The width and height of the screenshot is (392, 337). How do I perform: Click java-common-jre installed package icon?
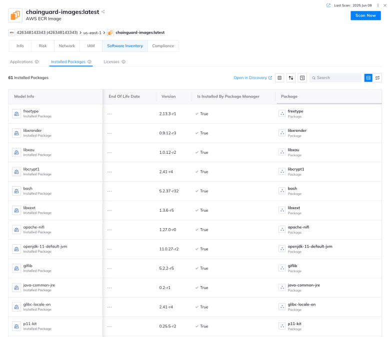[16, 288]
